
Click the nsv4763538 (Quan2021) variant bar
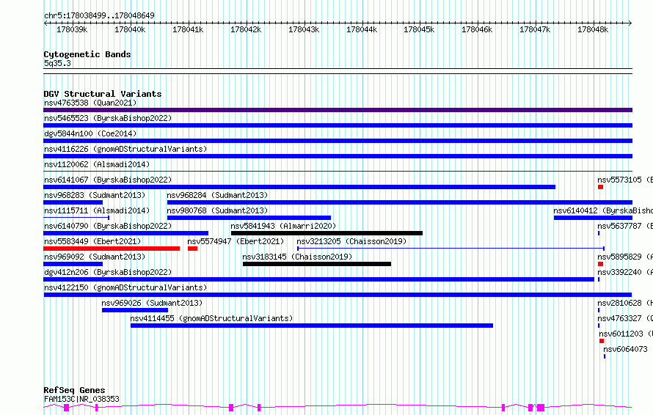coord(338,110)
